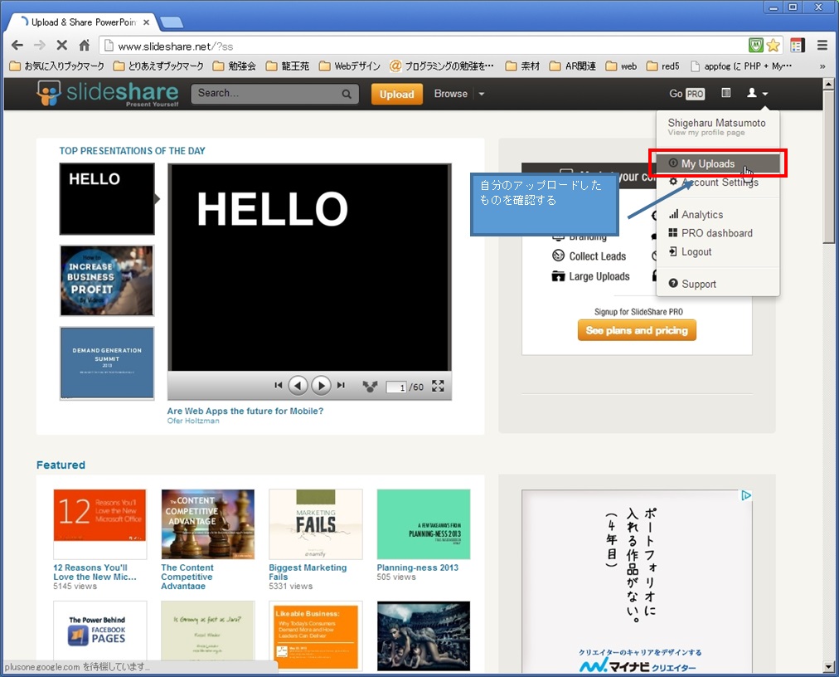Viewport: 839px width, 677px height.
Task: Open 'Are Web Apps the future for Mobile?' link
Action: pyautogui.click(x=245, y=411)
